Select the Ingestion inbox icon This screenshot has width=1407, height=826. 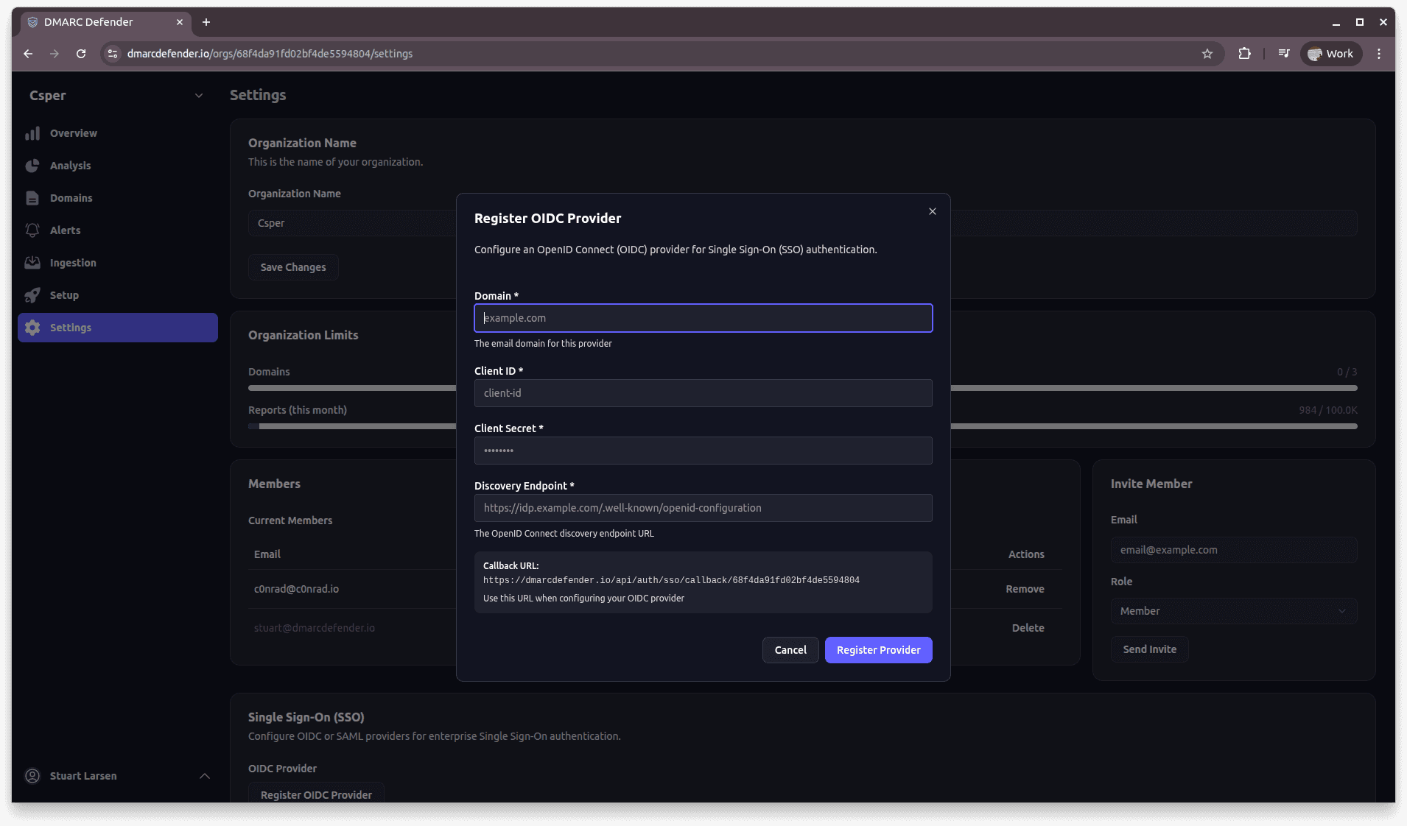click(33, 263)
